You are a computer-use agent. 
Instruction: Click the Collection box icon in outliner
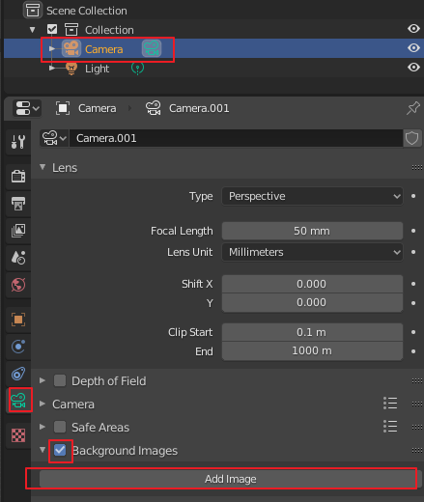[71, 30]
